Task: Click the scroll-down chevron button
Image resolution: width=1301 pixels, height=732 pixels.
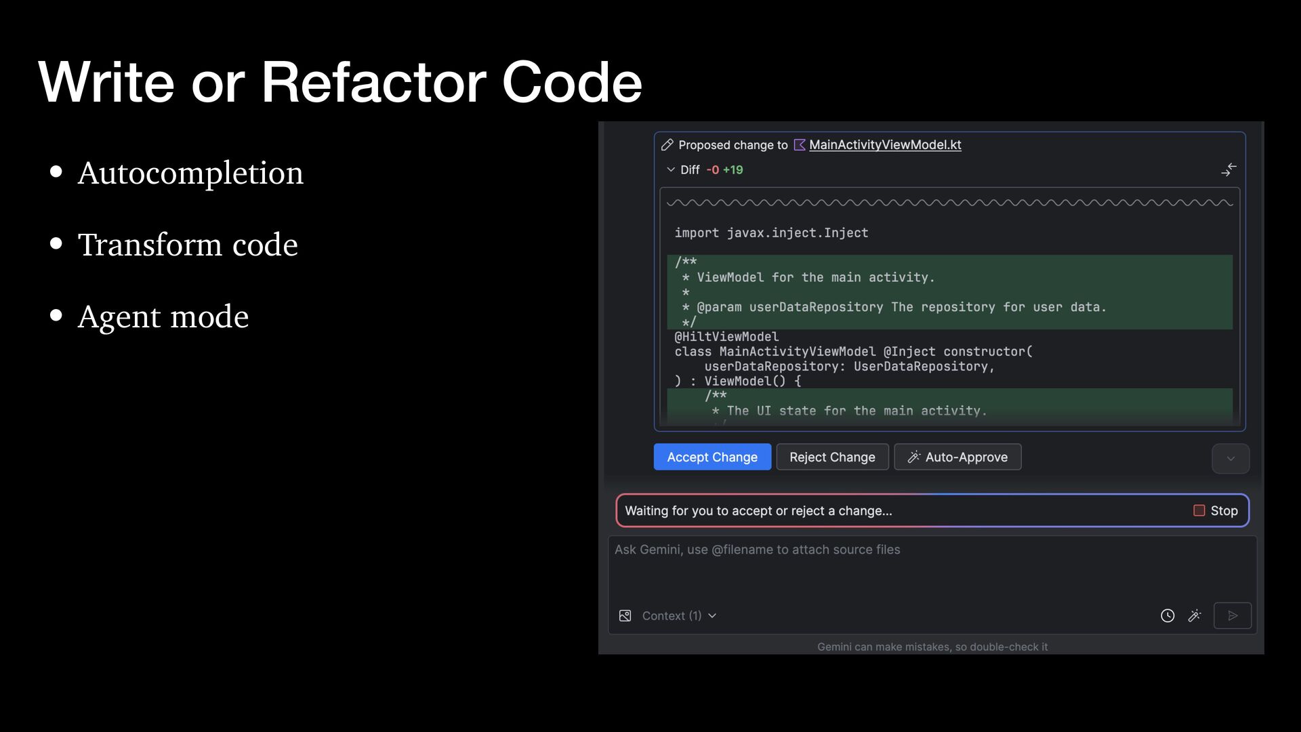Action: (1231, 459)
